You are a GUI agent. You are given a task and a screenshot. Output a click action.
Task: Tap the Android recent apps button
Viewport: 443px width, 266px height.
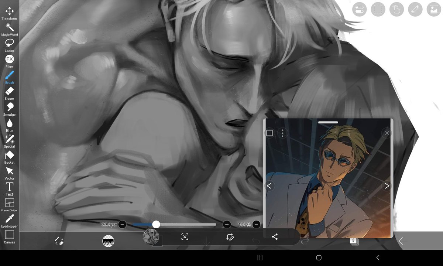pyautogui.click(x=260, y=258)
